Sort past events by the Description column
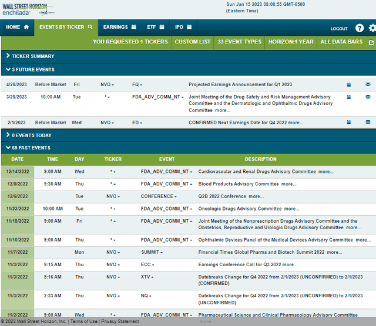 [x=260, y=159]
